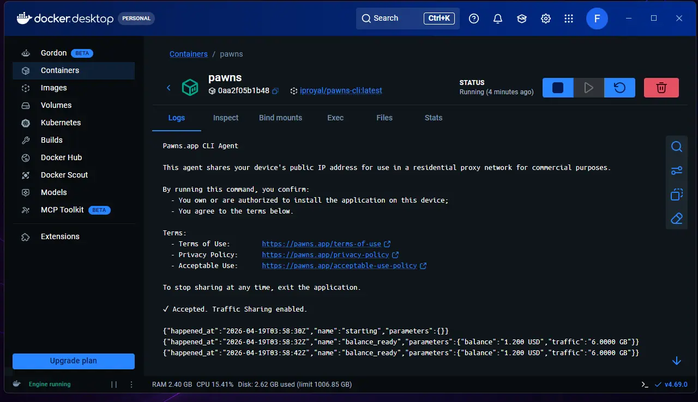Open Gordon in the sidebar

(74, 53)
